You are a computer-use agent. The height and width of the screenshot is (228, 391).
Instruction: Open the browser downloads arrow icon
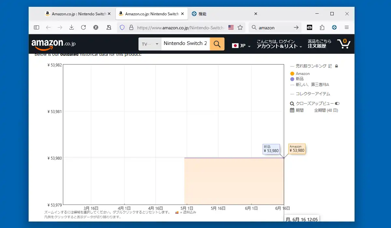(x=72, y=28)
